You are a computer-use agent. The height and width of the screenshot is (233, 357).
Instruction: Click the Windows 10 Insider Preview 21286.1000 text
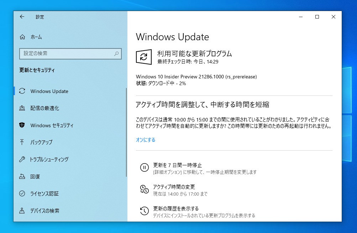(x=196, y=77)
